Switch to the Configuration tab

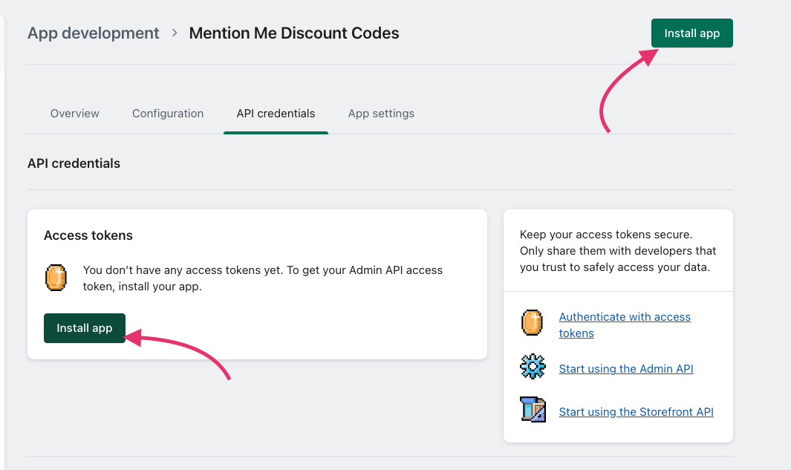[x=168, y=114]
